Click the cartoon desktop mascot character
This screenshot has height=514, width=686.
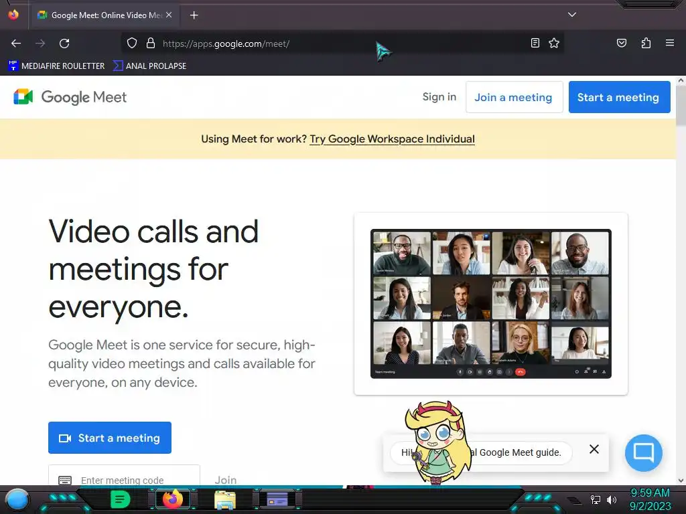(437, 442)
